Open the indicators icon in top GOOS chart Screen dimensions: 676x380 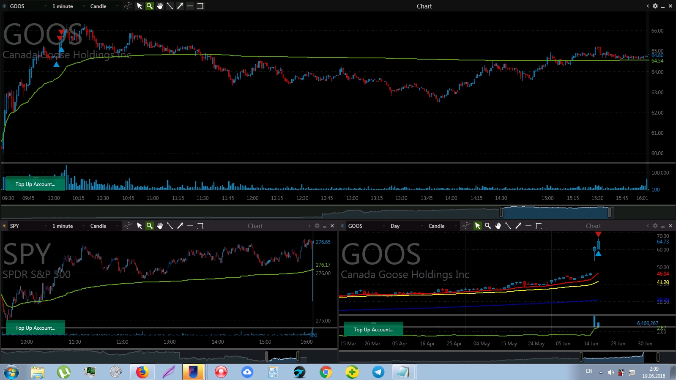(128, 6)
